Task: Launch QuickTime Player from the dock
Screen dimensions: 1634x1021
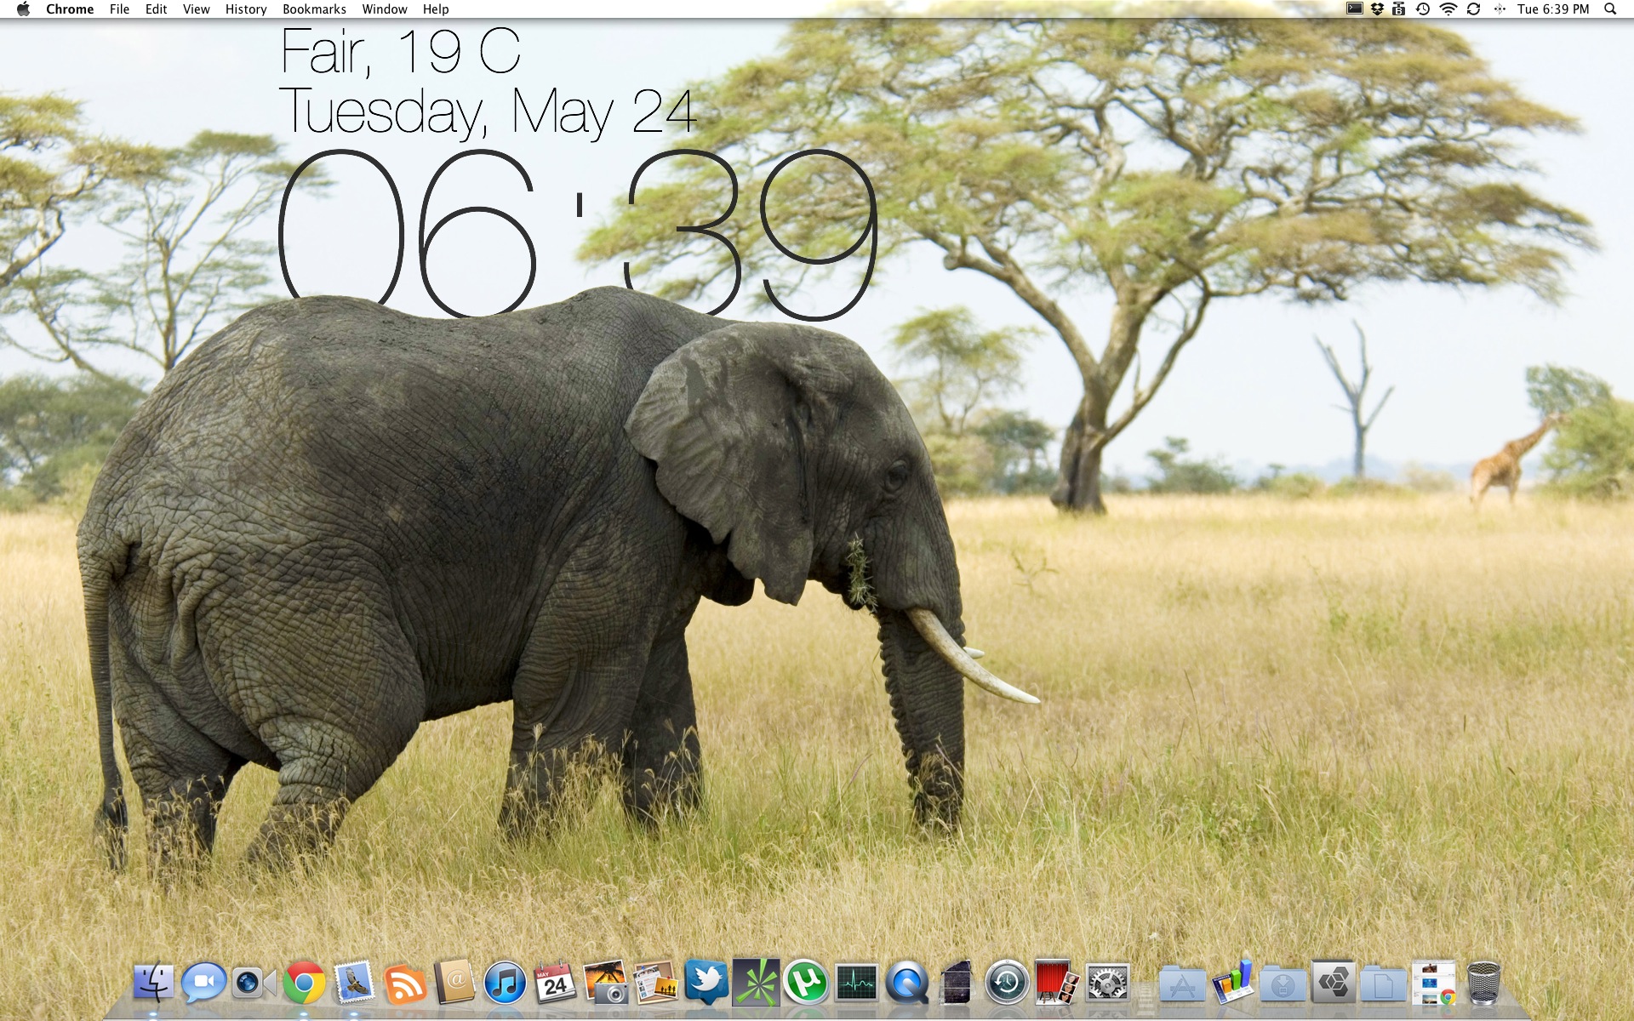Action: click(906, 984)
